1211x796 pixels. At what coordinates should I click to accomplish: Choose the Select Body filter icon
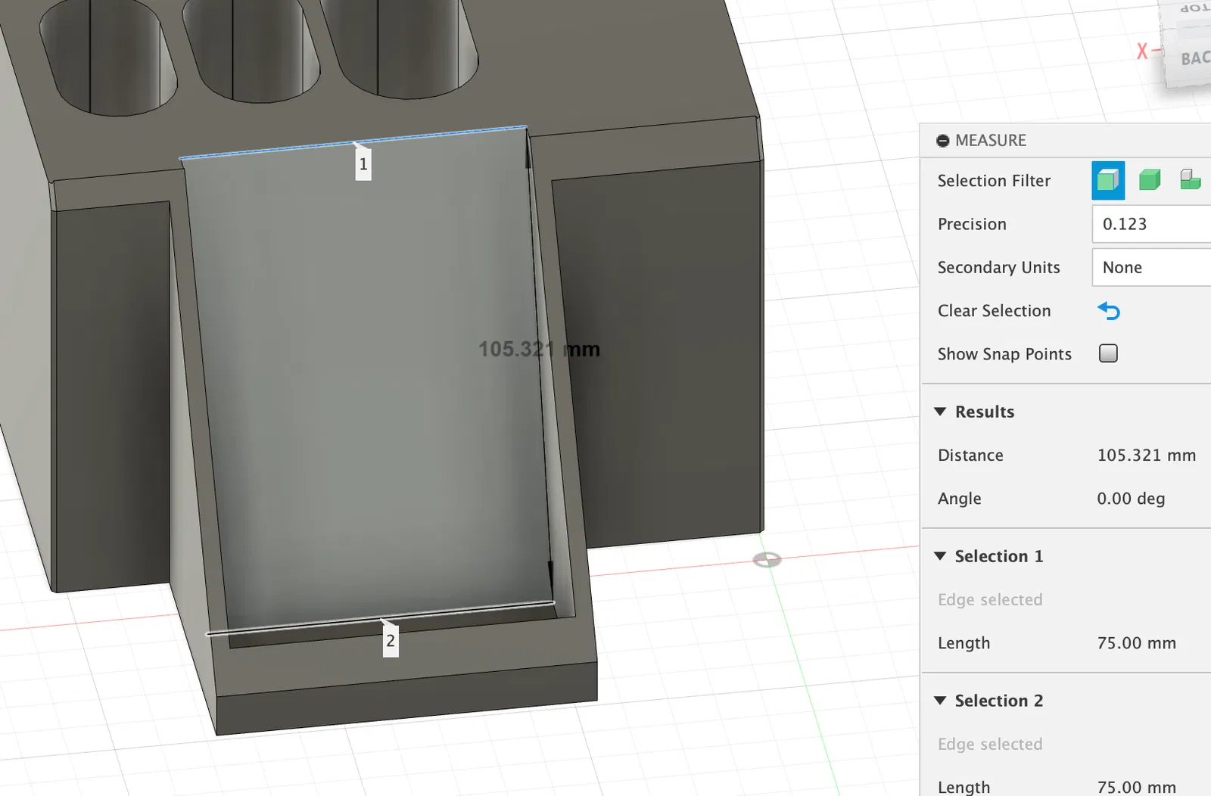(x=1150, y=180)
